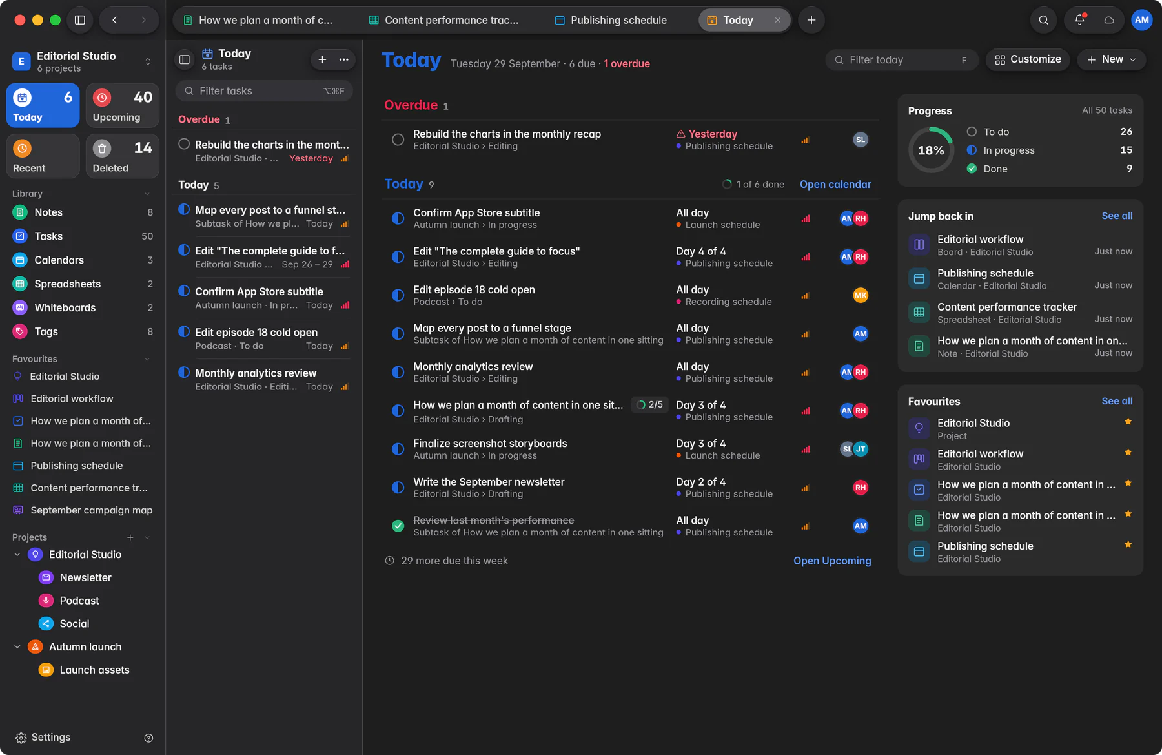Open Notes in the Library

(x=83, y=212)
